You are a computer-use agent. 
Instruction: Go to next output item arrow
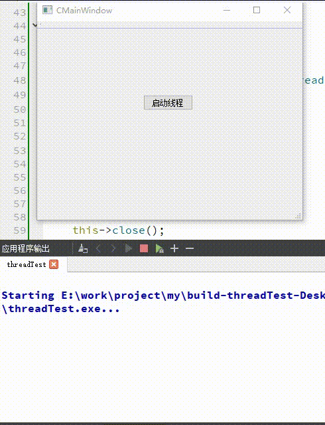[113, 248]
